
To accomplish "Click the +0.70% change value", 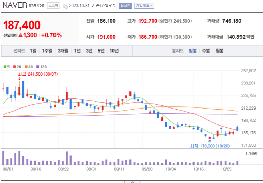I will [x=51, y=35].
